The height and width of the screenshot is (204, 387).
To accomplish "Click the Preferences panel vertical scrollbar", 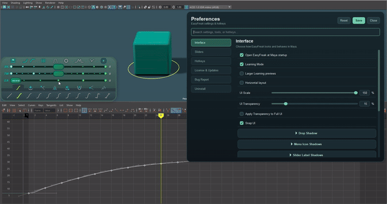I will 378,81.
